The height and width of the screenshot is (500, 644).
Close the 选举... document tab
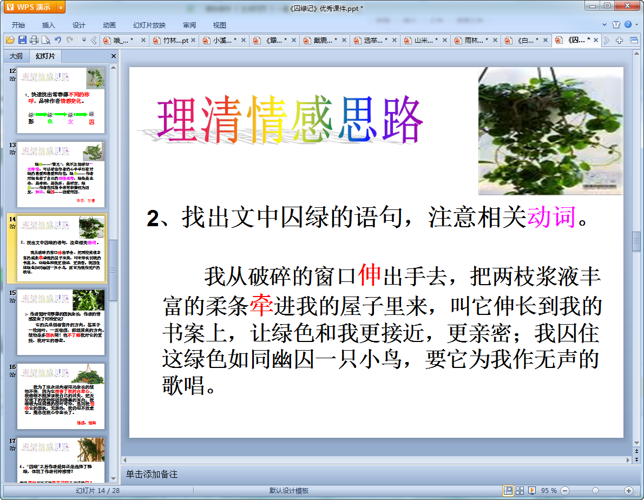tap(395, 40)
